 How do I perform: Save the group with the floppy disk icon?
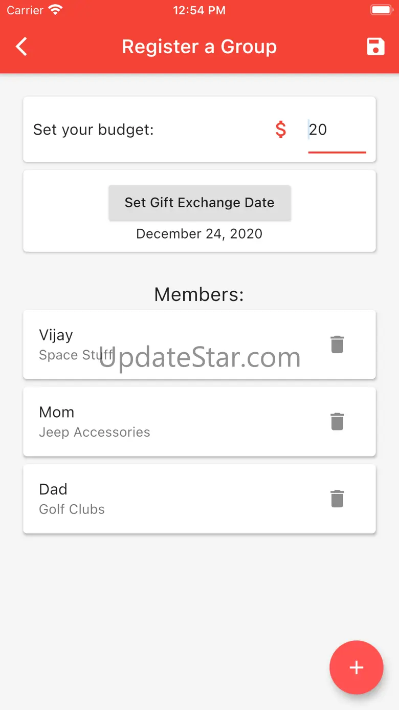pos(375,47)
